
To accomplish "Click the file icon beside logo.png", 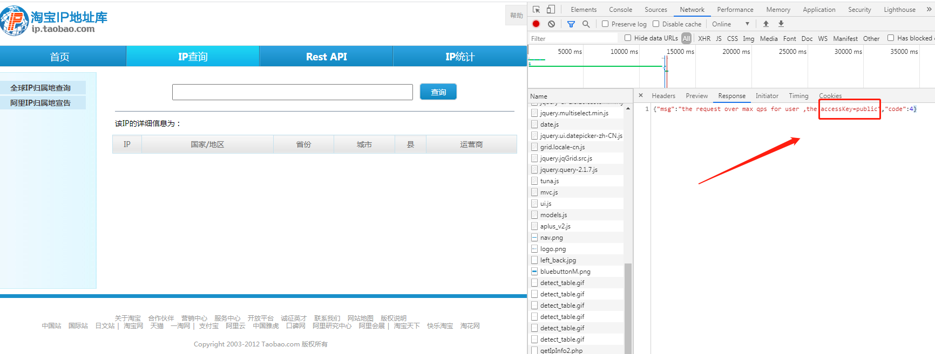I will [534, 249].
